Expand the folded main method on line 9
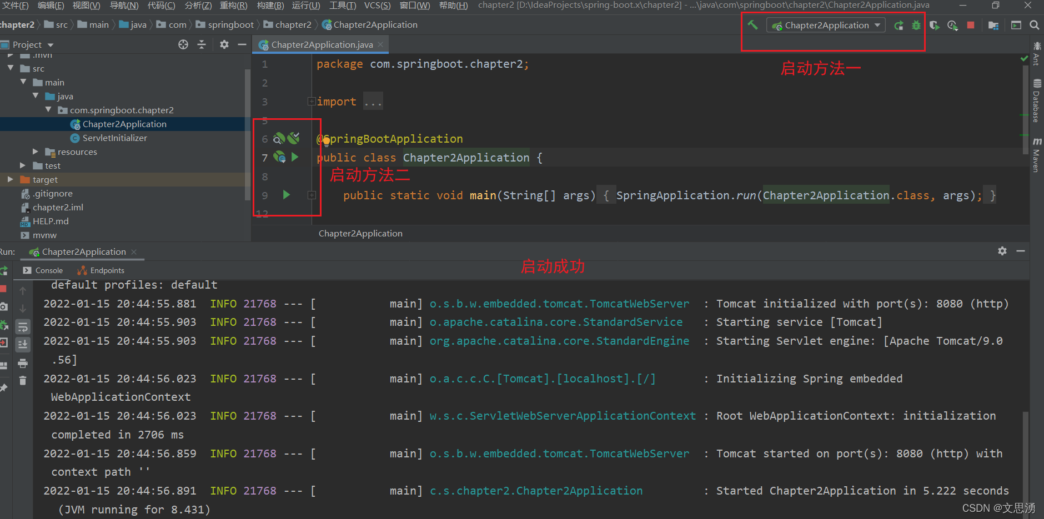1044x519 pixels. pos(312,195)
